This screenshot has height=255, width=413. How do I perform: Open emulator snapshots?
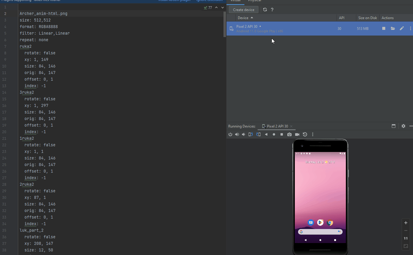click(305, 134)
